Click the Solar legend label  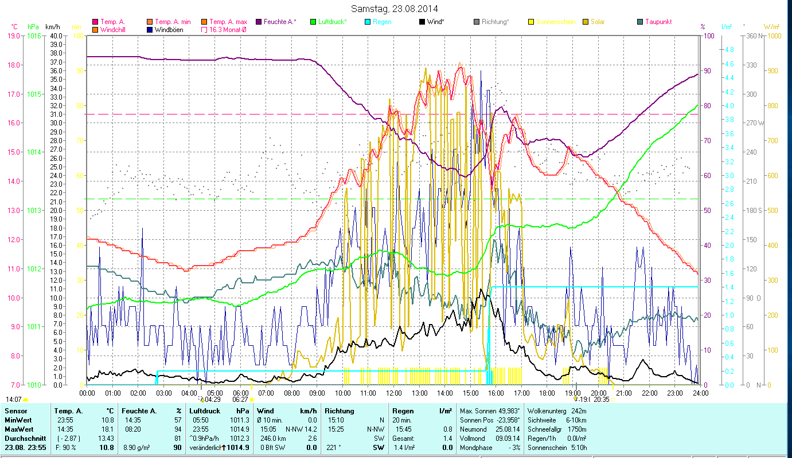[598, 22]
